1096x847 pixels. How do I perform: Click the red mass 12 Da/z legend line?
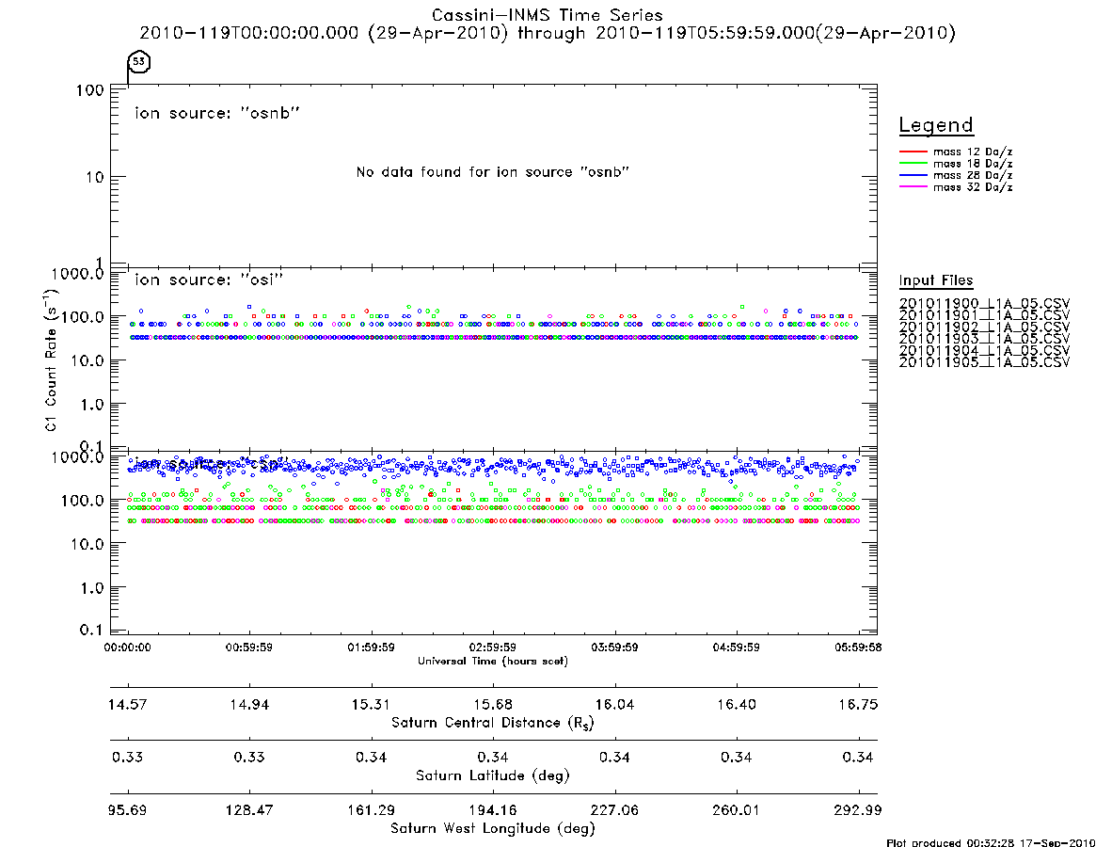(x=913, y=152)
